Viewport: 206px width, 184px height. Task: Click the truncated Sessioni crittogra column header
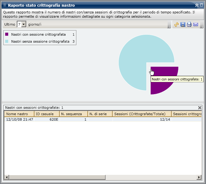tap(187, 114)
